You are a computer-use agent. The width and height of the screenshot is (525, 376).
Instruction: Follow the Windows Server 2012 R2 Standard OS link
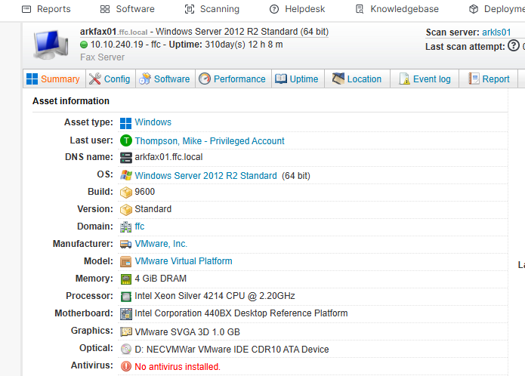pyautogui.click(x=205, y=176)
